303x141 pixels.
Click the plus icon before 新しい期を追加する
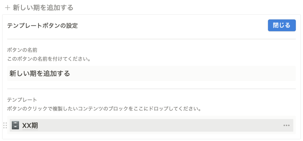click(x=8, y=8)
